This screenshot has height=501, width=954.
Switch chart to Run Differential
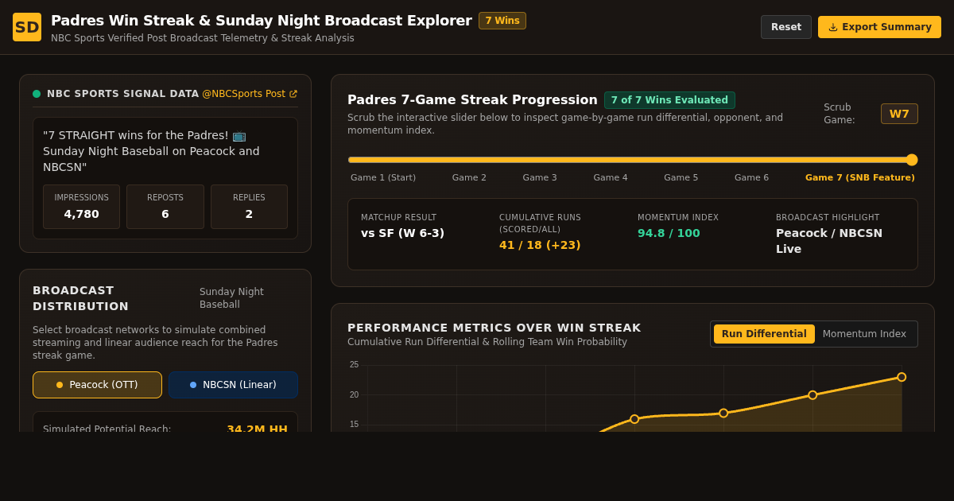coord(764,334)
